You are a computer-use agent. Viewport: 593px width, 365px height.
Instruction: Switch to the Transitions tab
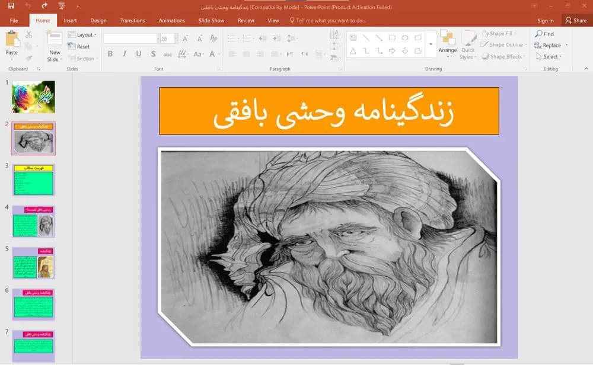[133, 20]
